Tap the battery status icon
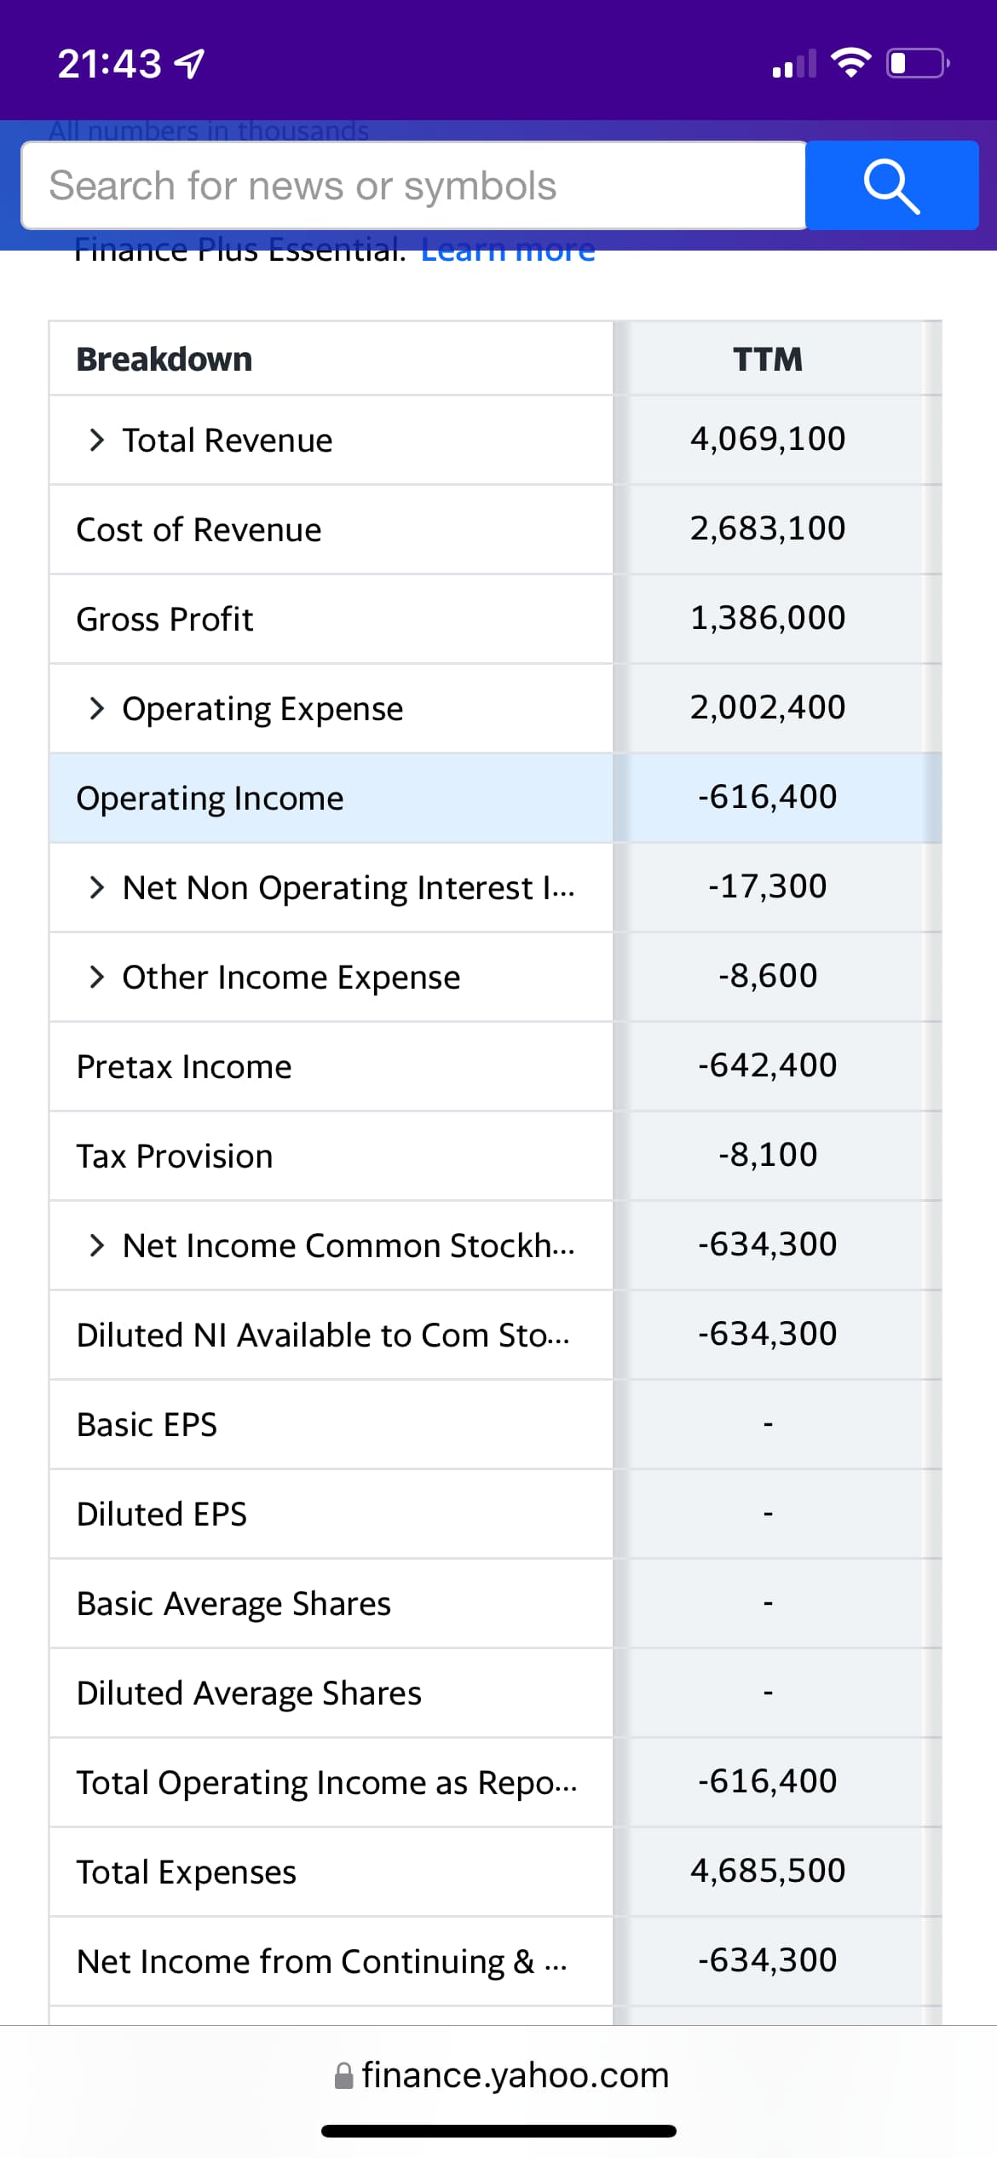The image size is (997, 2158). (x=919, y=63)
